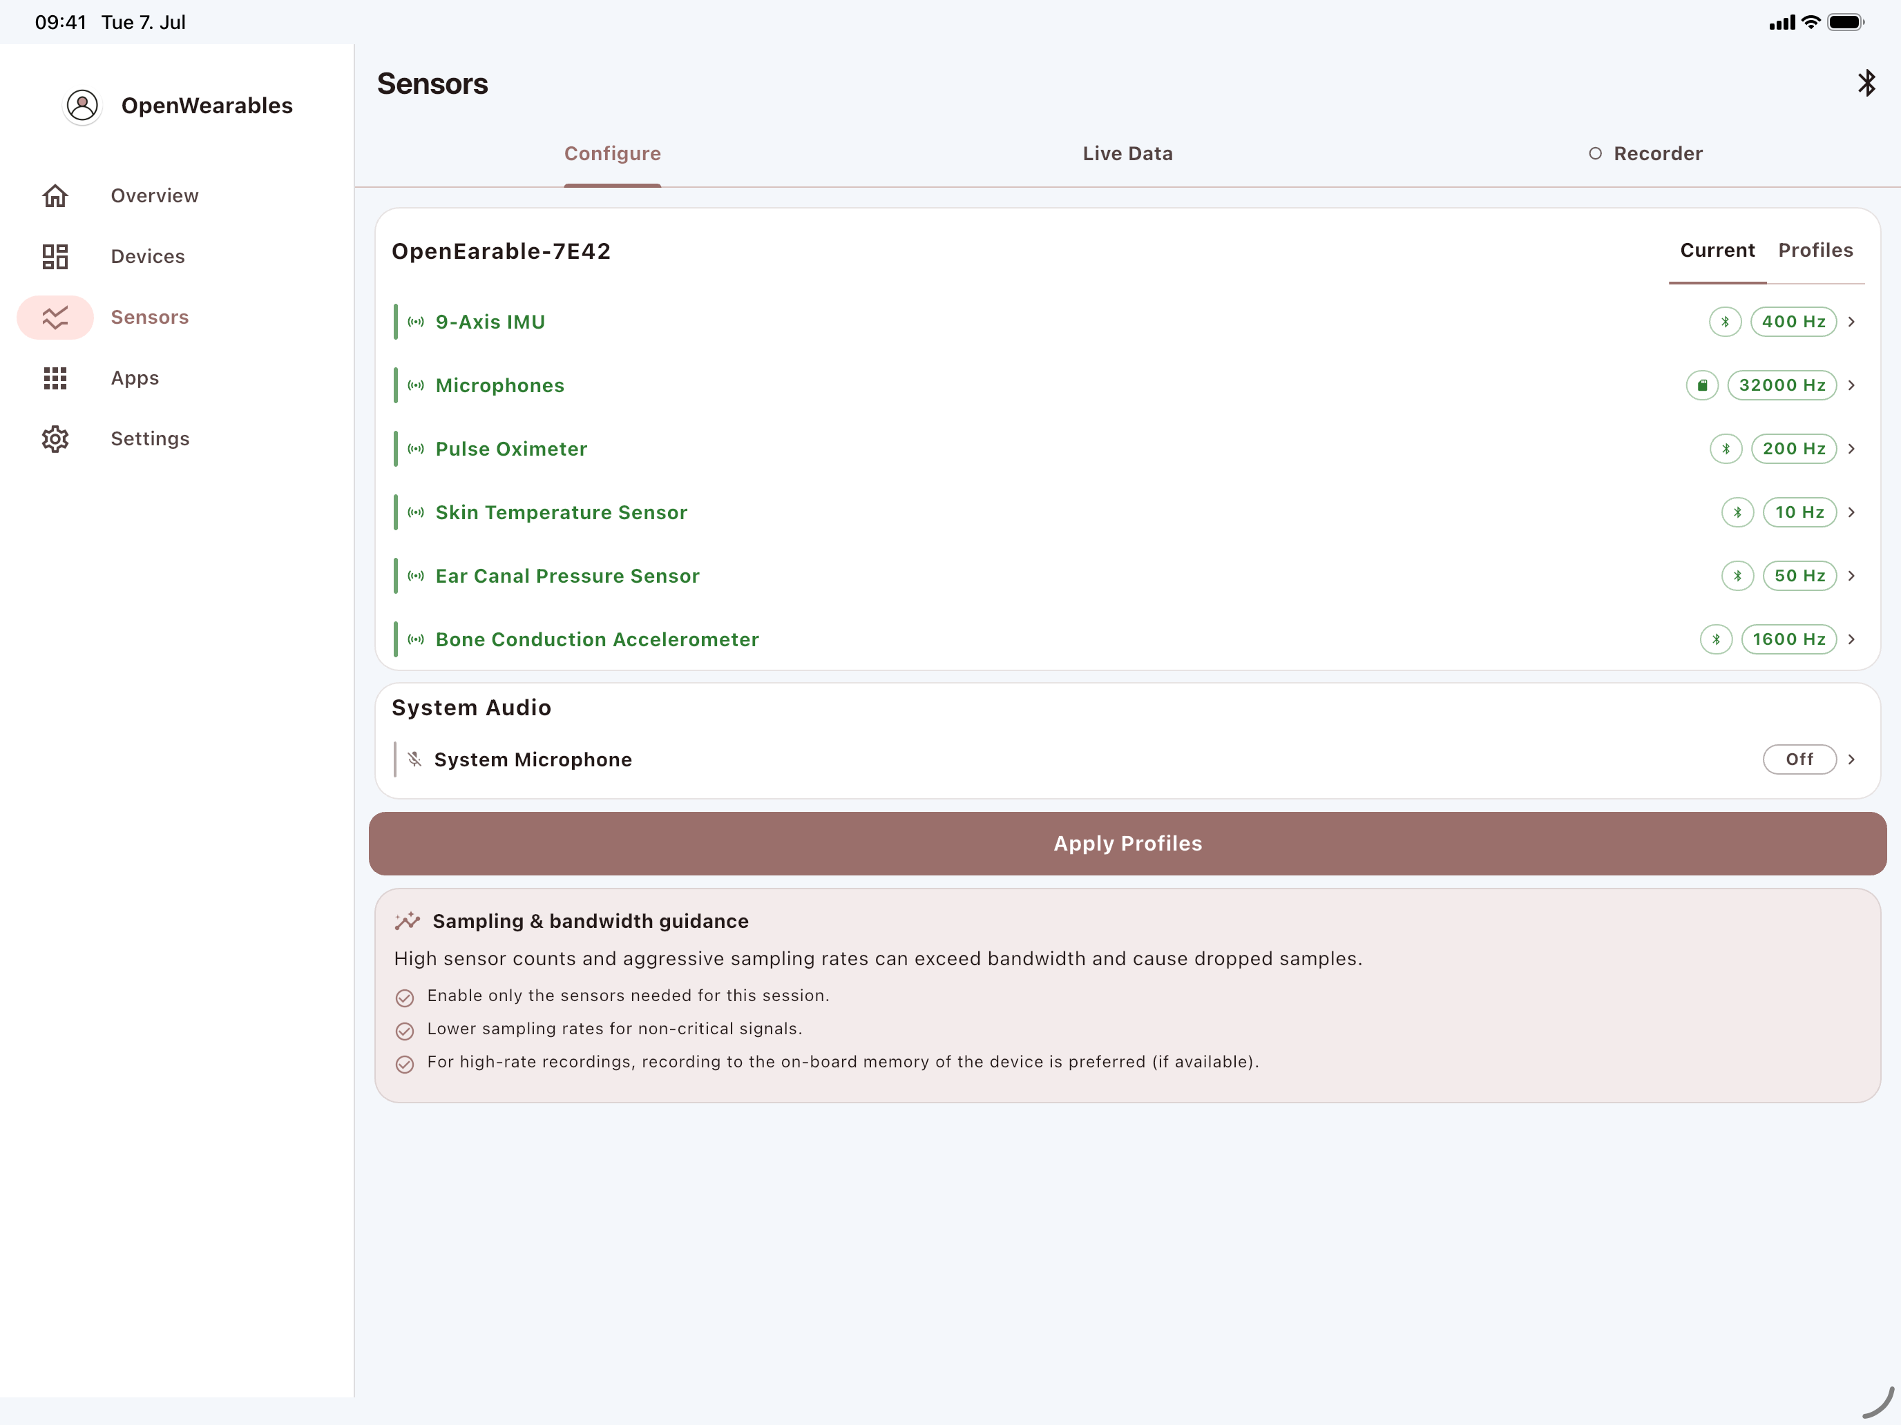Click the Wi-Fi indicator in status bar
This screenshot has width=1901, height=1425.
(x=1811, y=22)
